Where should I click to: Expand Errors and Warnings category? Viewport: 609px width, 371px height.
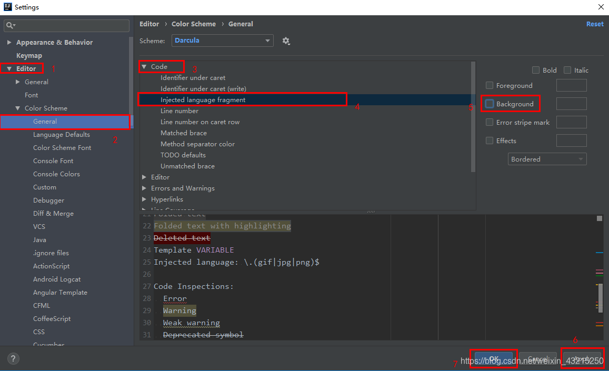pos(144,188)
